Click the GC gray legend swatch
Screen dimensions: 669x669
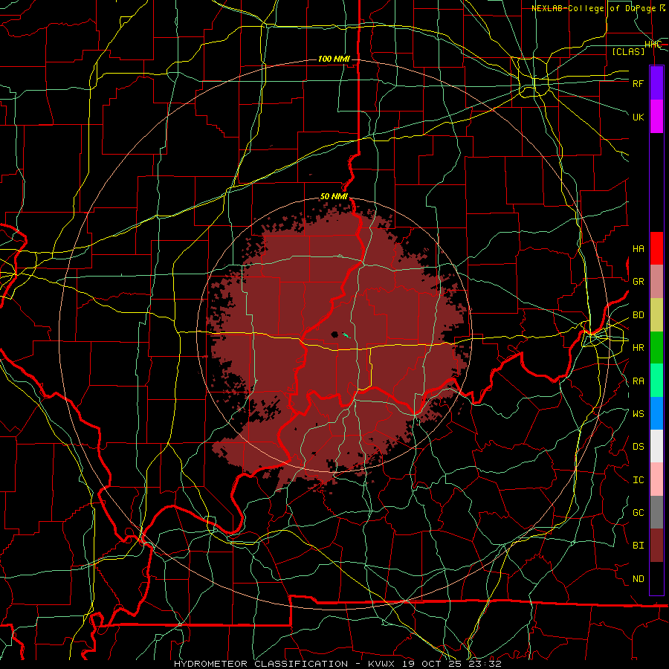(656, 512)
